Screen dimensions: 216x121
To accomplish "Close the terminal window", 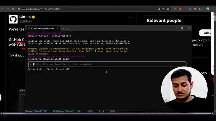I will point(189,28).
